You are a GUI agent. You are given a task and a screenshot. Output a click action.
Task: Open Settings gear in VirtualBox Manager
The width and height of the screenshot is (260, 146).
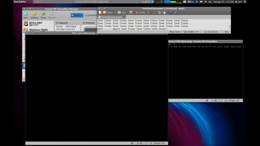(34, 15)
